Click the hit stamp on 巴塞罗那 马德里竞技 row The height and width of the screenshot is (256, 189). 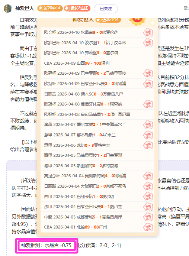click(x=148, y=74)
